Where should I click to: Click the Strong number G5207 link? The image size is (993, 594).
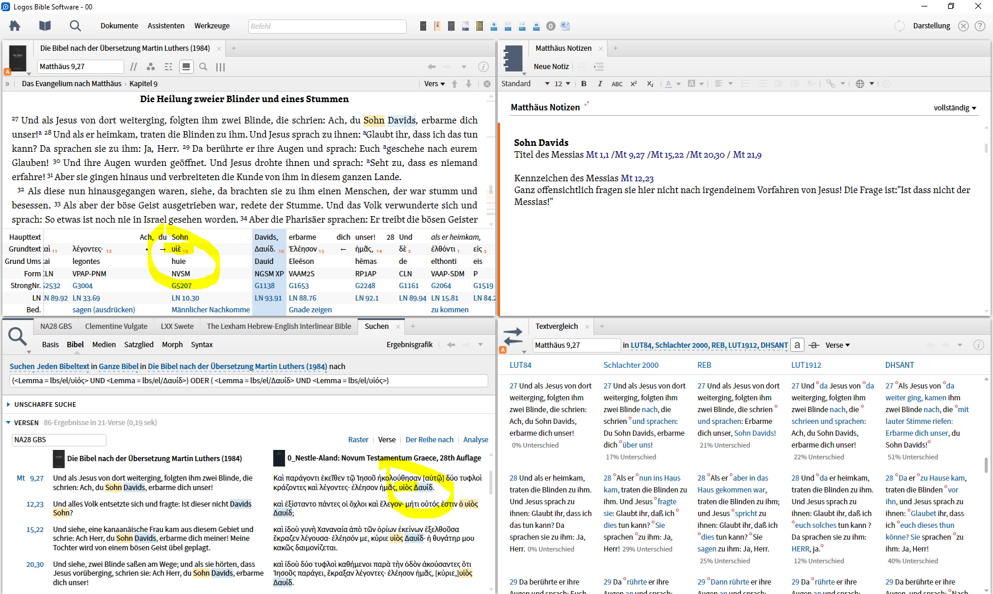click(x=181, y=286)
